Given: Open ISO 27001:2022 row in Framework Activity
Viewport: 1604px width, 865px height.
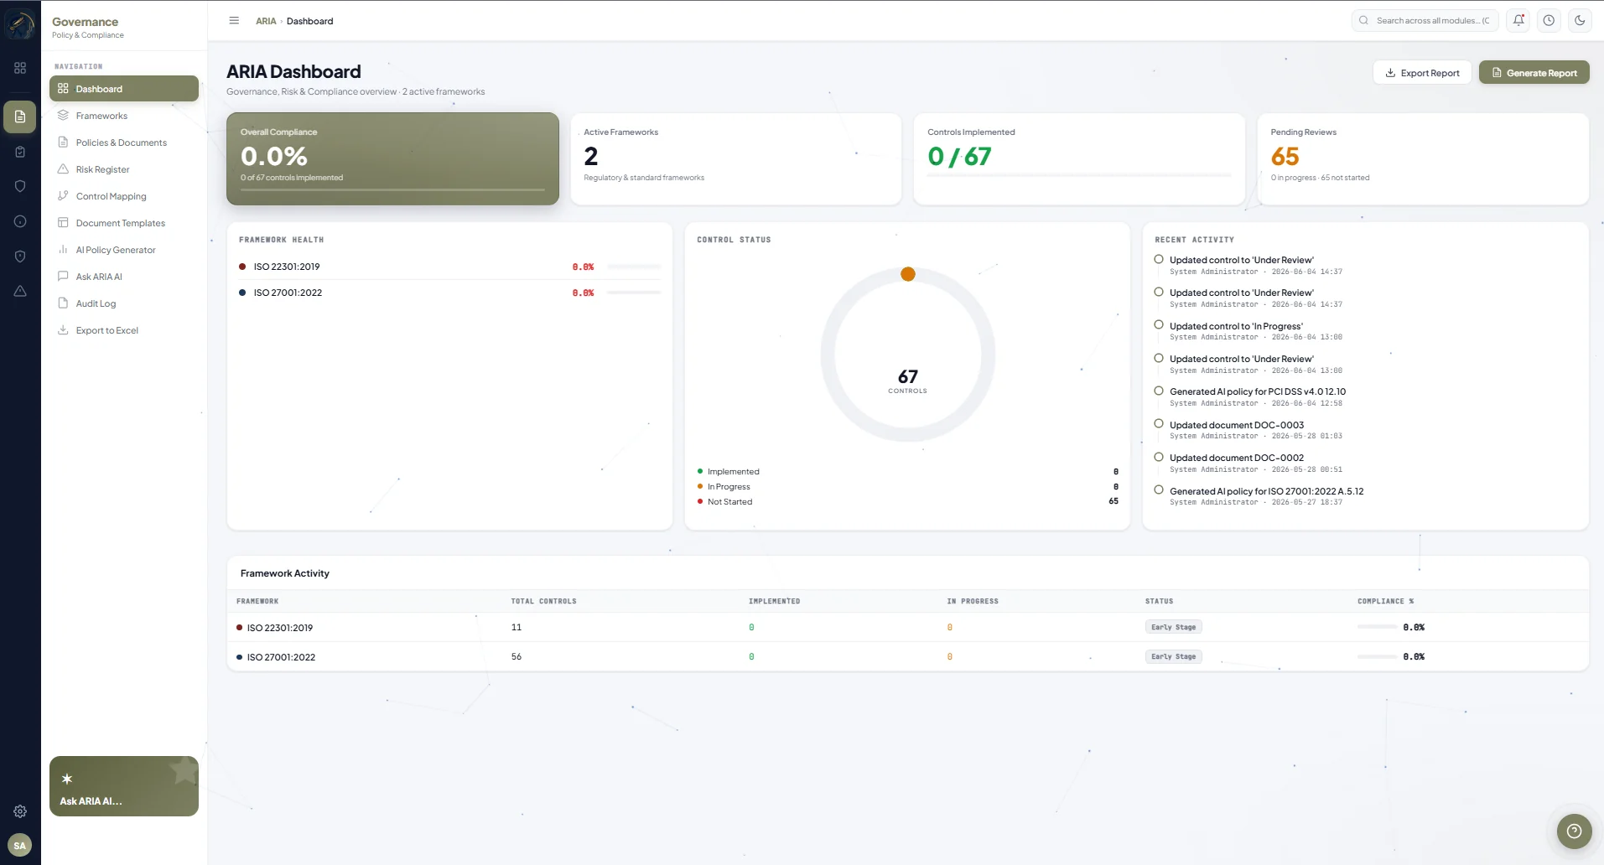Looking at the screenshot, I should pyautogui.click(x=907, y=657).
